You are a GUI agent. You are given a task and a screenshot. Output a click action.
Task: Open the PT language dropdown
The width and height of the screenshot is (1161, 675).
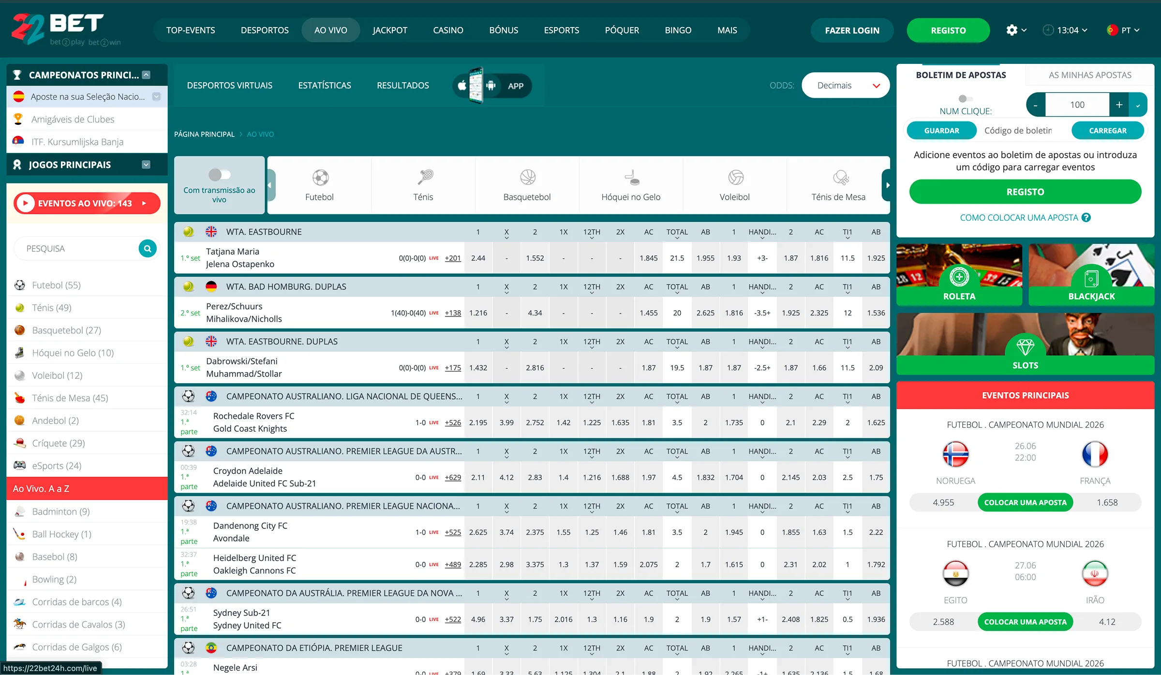click(x=1124, y=30)
